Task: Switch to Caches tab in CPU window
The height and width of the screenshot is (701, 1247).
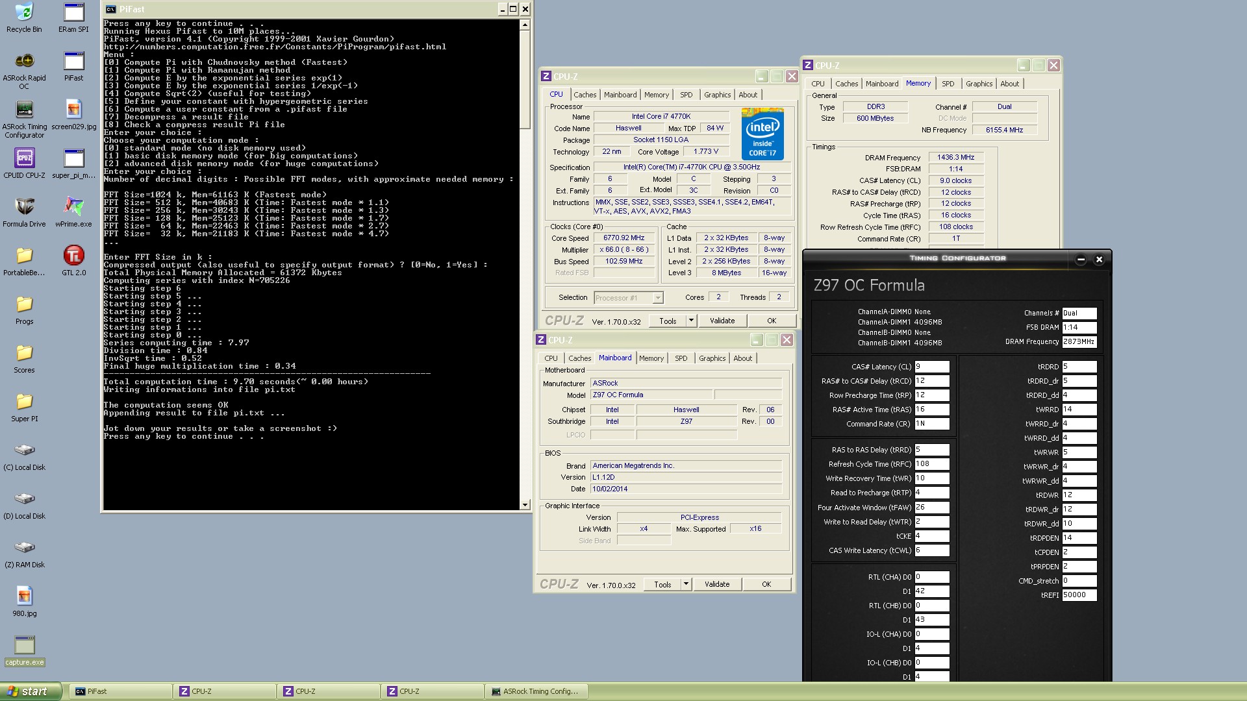Action: point(585,95)
